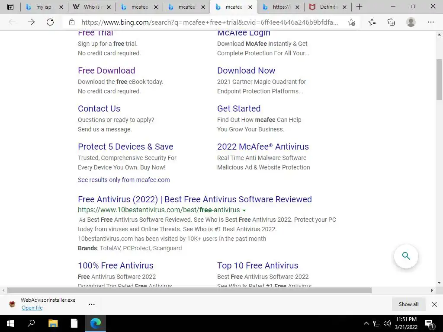
Task: Open the 'Get Started' link
Action: [239, 109]
